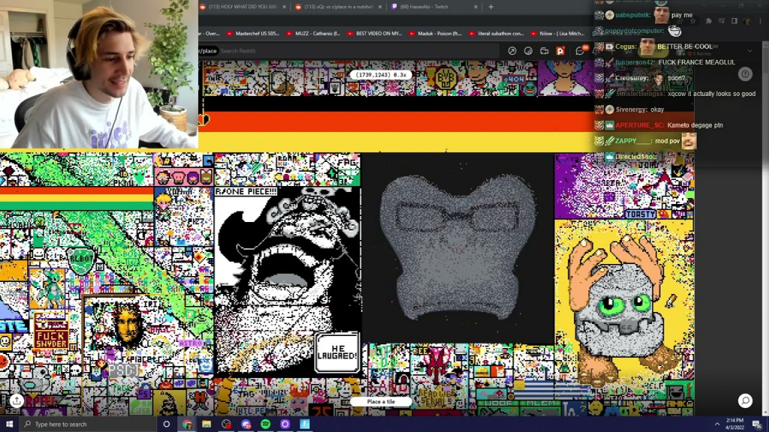Click the share icon on r/place canvas

(17, 400)
